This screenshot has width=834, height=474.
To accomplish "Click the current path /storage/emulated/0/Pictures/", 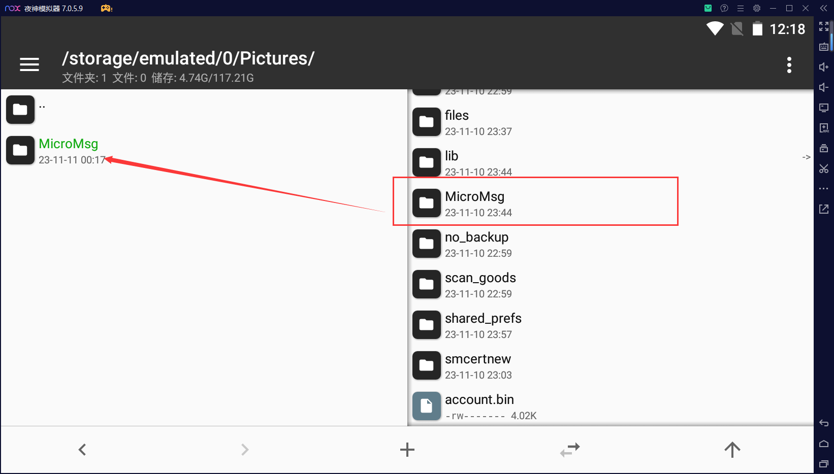I will click(188, 58).
